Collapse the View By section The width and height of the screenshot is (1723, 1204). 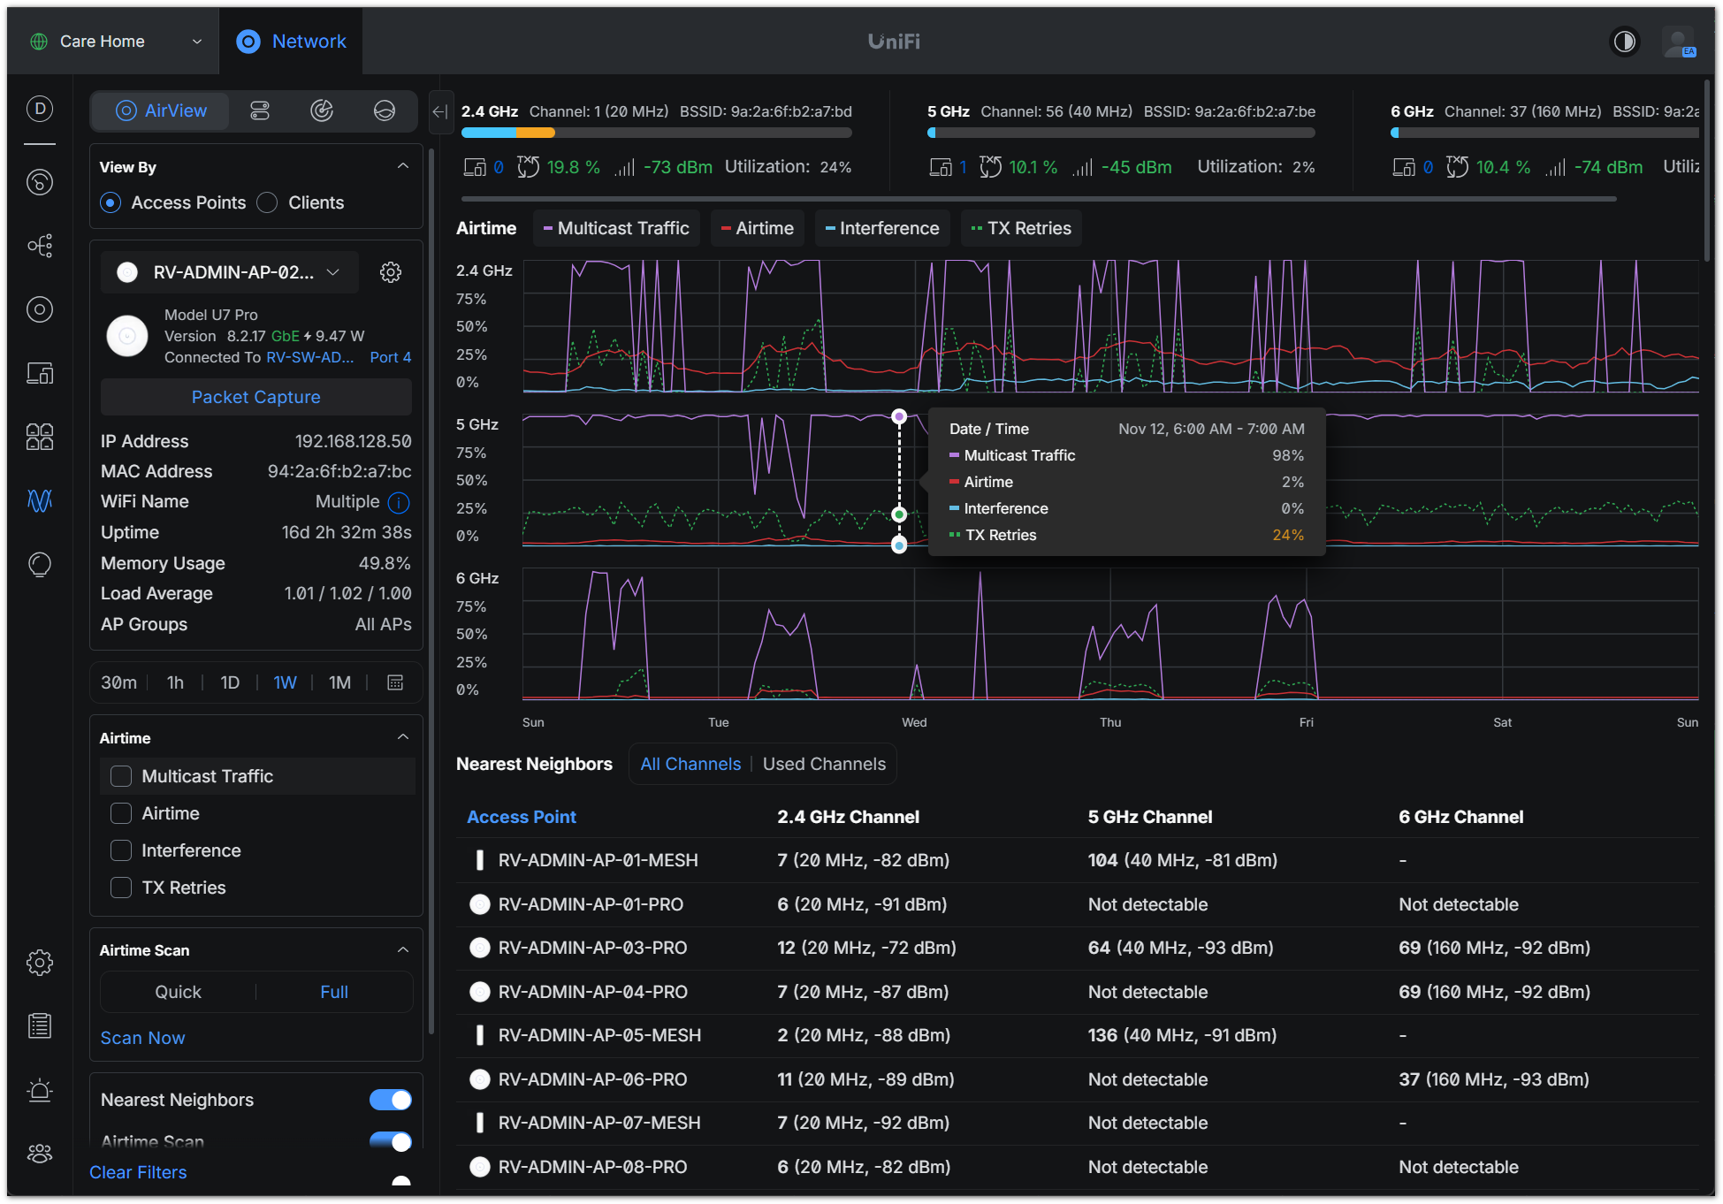pos(403,166)
